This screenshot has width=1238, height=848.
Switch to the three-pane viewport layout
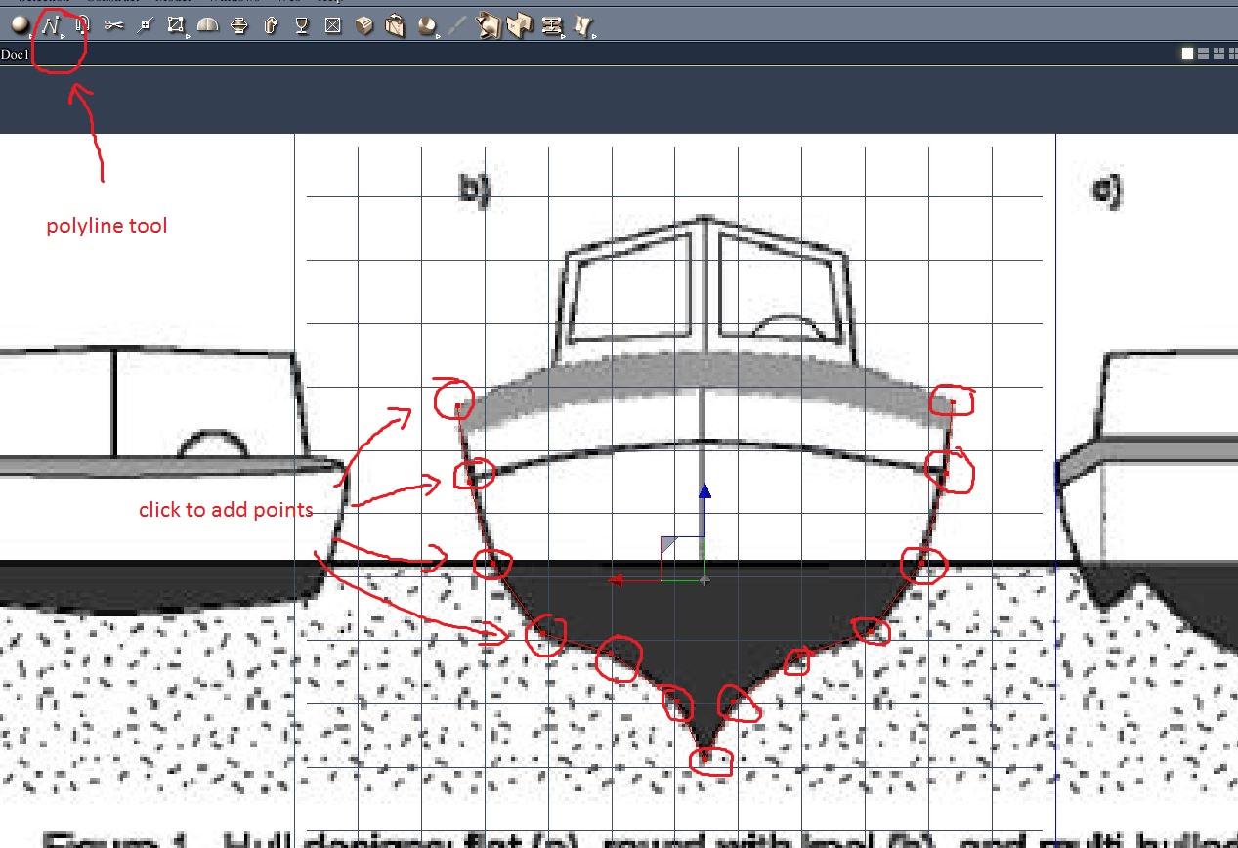pyautogui.click(x=1217, y=54)
